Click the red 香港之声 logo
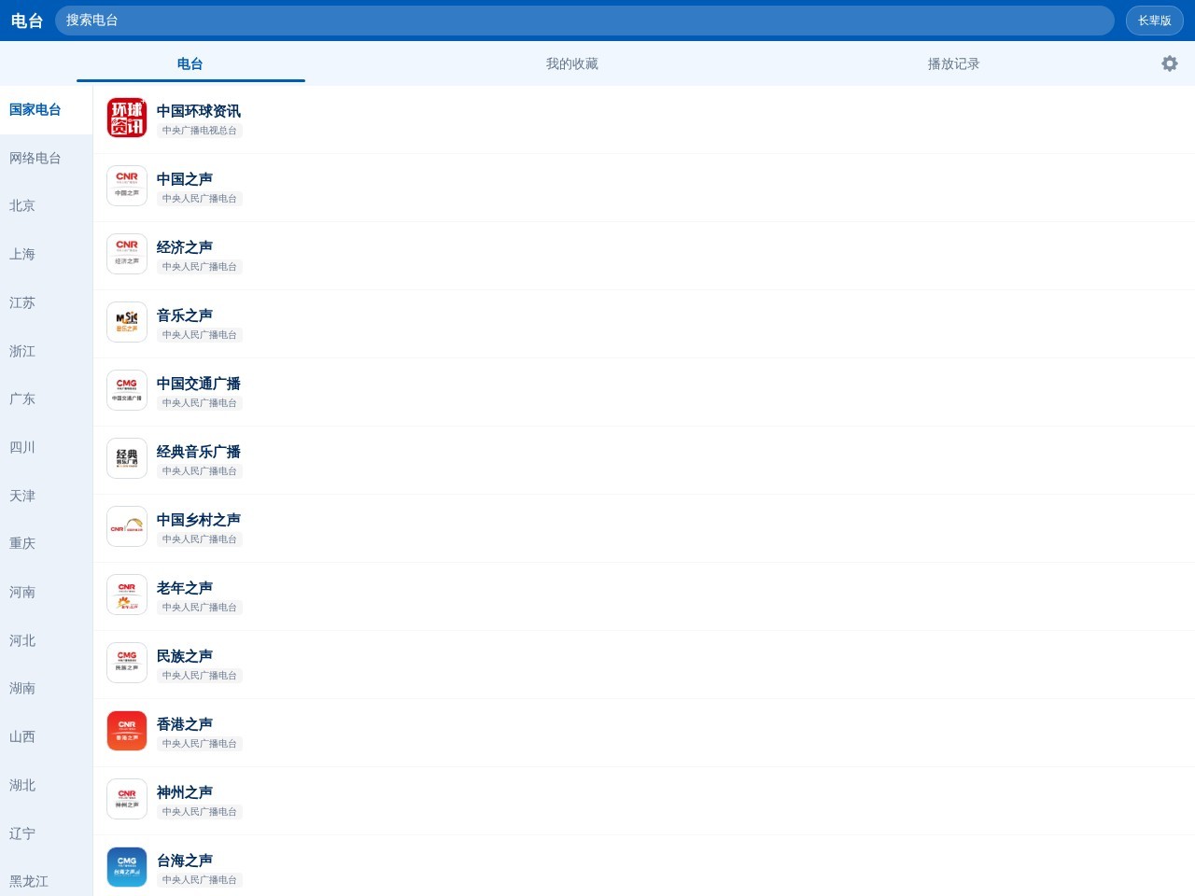This screenshot has height=896, width=1195. pyautogui.click(x=127, y=731)
